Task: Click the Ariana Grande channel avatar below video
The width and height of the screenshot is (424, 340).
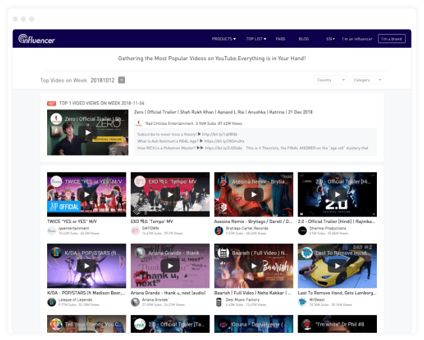Action: click(135, 302)
